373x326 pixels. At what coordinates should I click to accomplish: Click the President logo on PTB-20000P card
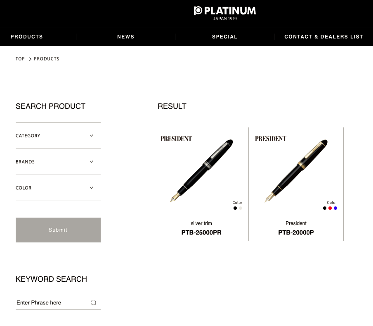[271, 139]
